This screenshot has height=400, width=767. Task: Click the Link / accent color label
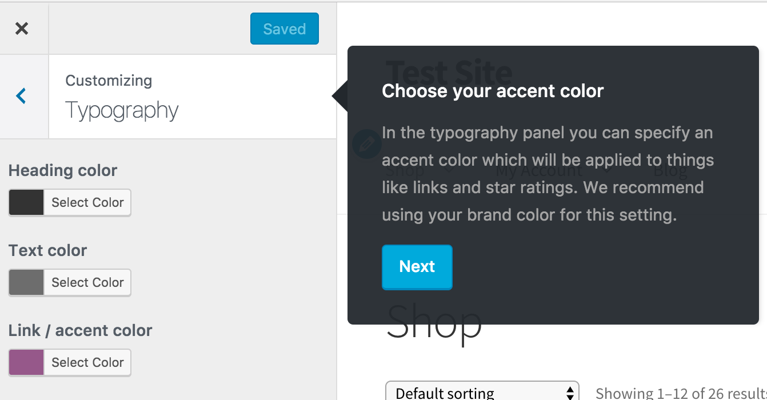80,330
